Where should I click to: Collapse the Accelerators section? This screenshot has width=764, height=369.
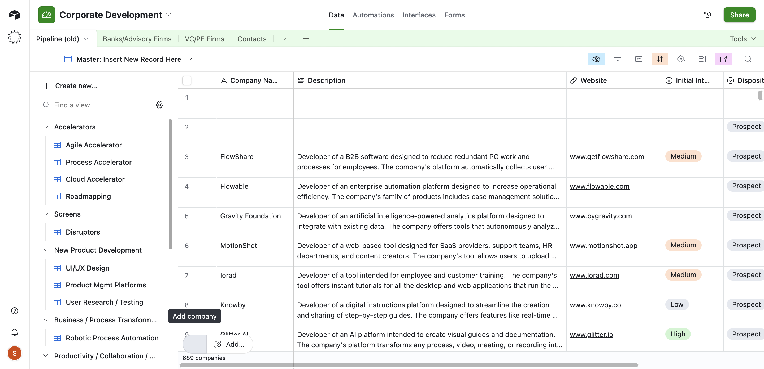46,127
